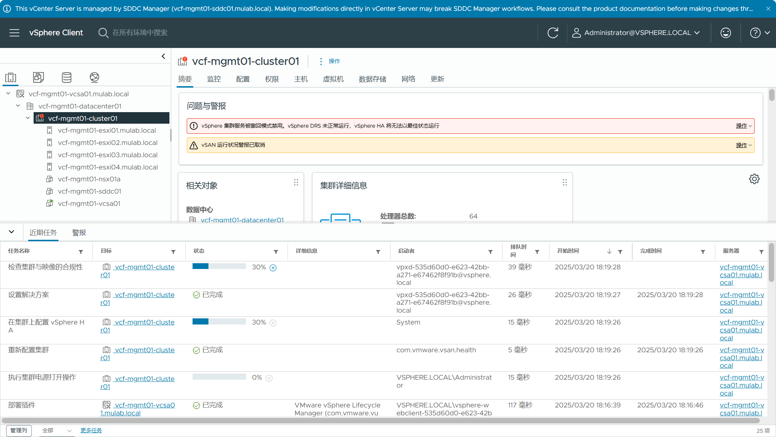Click progress bar of vSphere HA configuration task

pyautogui.click(x=219, y=322)
